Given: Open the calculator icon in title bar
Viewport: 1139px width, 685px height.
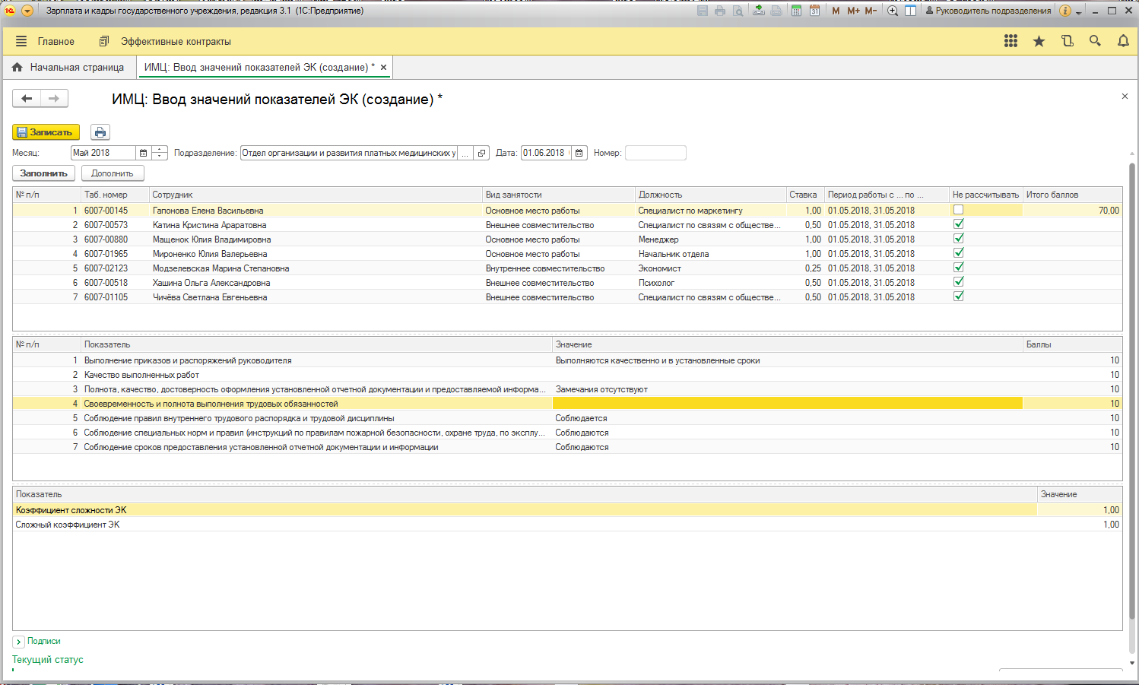Looking at the screenshot, I should pyautogui.click(x=796, y=11).
